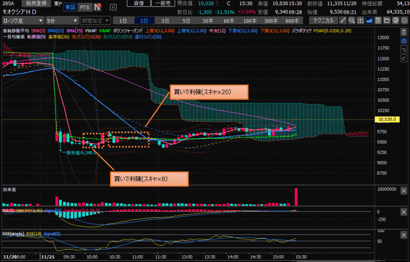Toggle the blue lock icon on chart
This screenshot has height=262, width=410.
point(404,41)
